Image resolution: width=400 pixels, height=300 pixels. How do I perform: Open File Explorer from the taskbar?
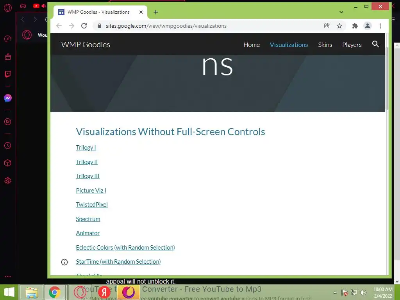[x=32, y=292]
